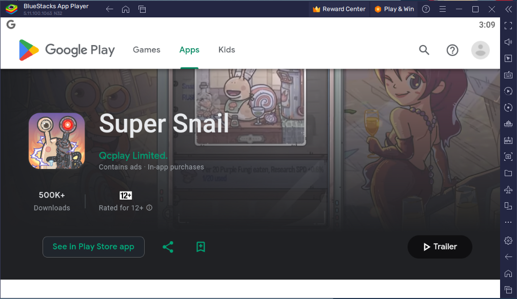Switch to the Kids tab
517x299 pixels.
[227, 50]
